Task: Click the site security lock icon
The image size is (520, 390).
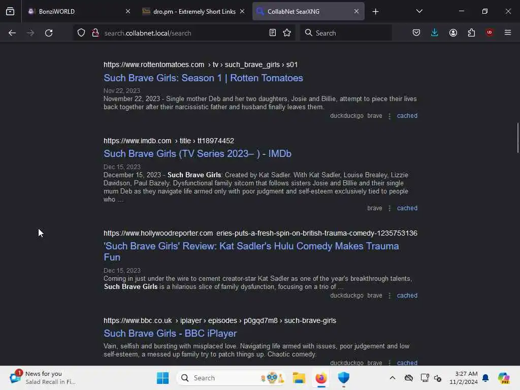Action: (x=95, y=33)
